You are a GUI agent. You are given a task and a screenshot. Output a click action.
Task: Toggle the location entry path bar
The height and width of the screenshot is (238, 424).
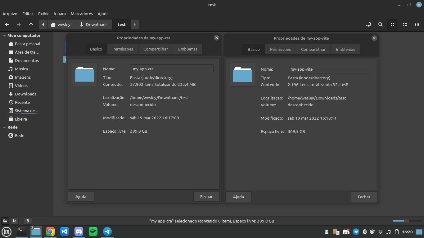(368, 24)
